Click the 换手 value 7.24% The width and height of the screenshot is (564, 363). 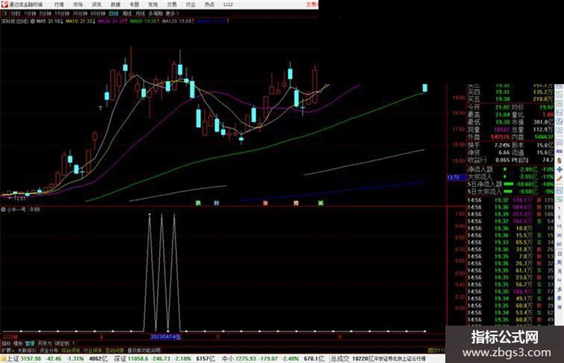pos(502,145)
